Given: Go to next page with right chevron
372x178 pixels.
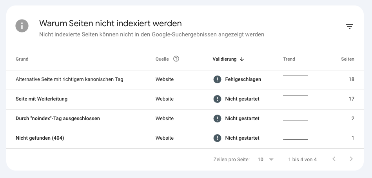Looking at the screenshot, I should [x=351, y=159].
